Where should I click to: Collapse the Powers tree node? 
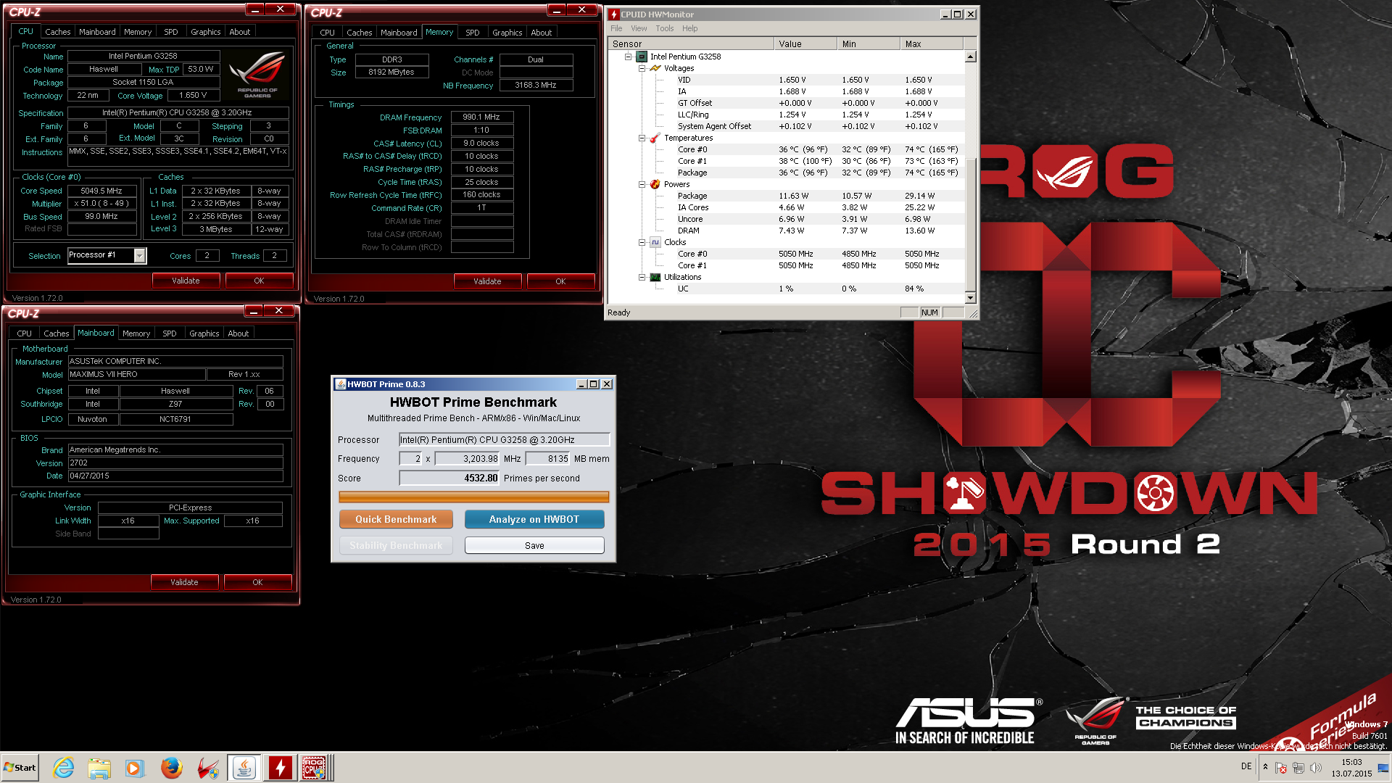pos(642,184)
